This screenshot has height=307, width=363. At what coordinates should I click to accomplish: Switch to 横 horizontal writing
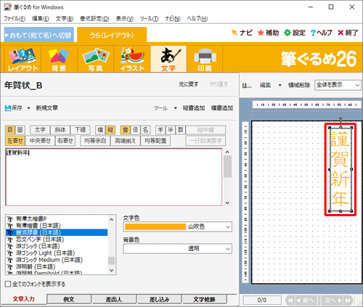point(100,130)
